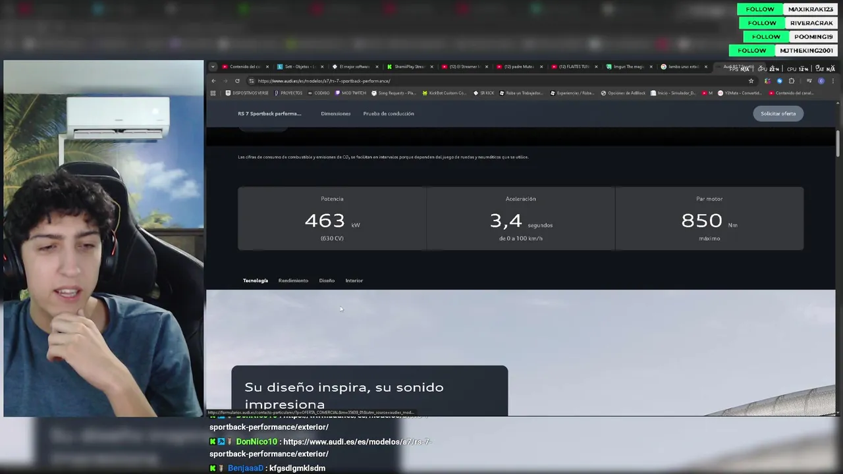Viewport: 843px width, 474px height.
Task: Click the '850 Nm' Par motor value
Action: [x=709, y=221]
